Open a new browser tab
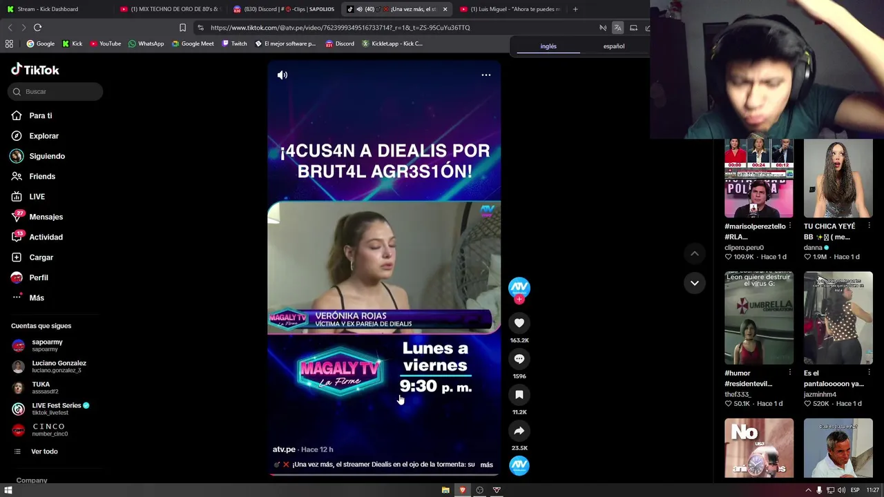The height and width of the screenshot is (497, 884). 575,9
